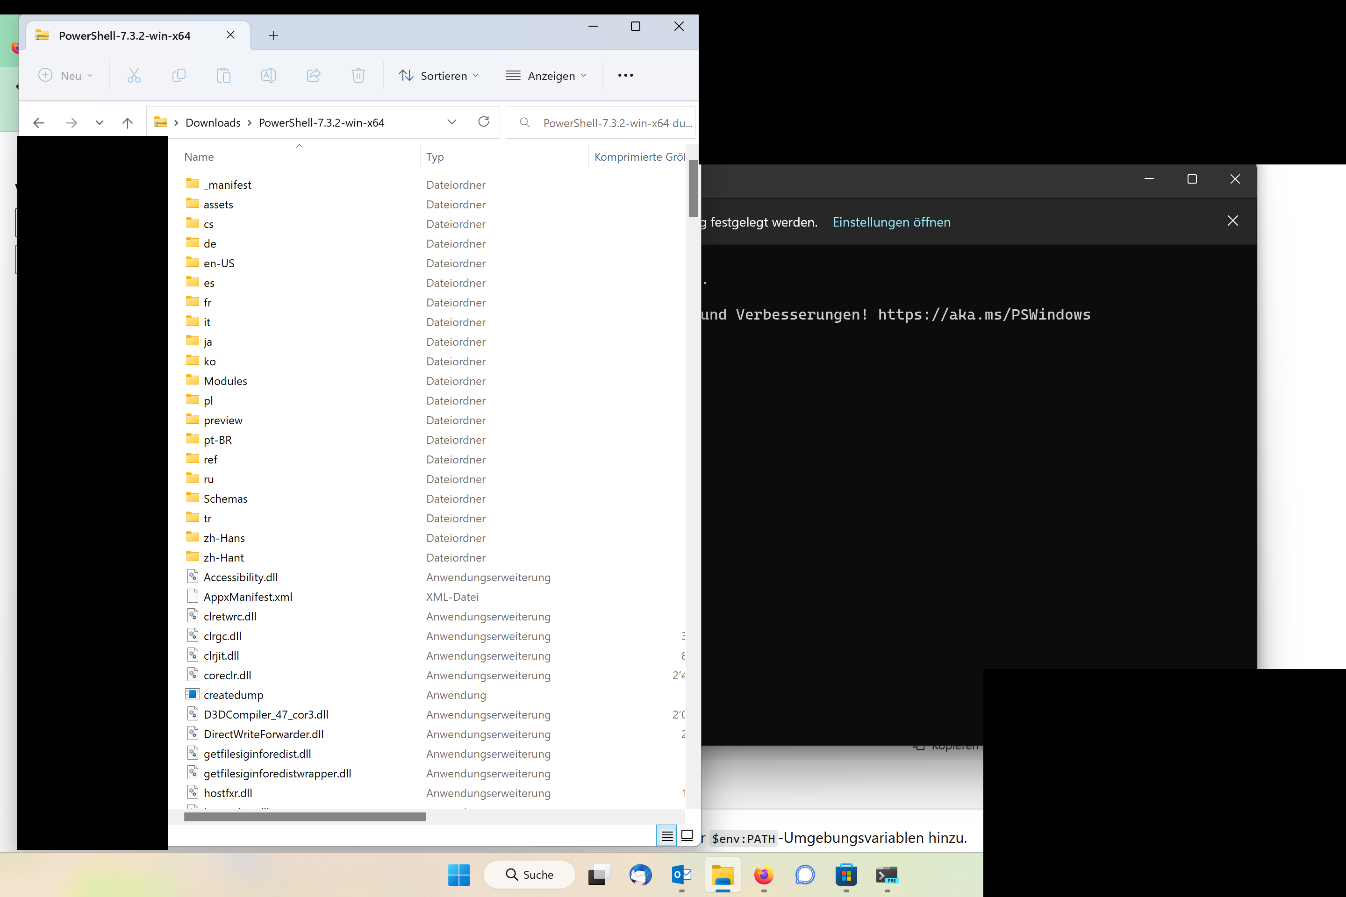Go forward with the right arrow
Image resolution: width=1346 pixels, height=897 pixels.
click(x=71, y=122)
